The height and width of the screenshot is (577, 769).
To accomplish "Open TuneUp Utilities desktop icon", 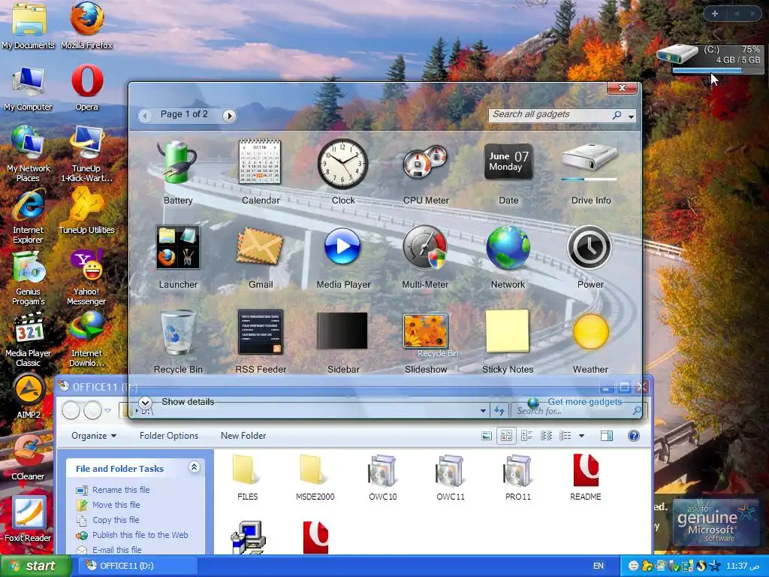I will [87, 212].
